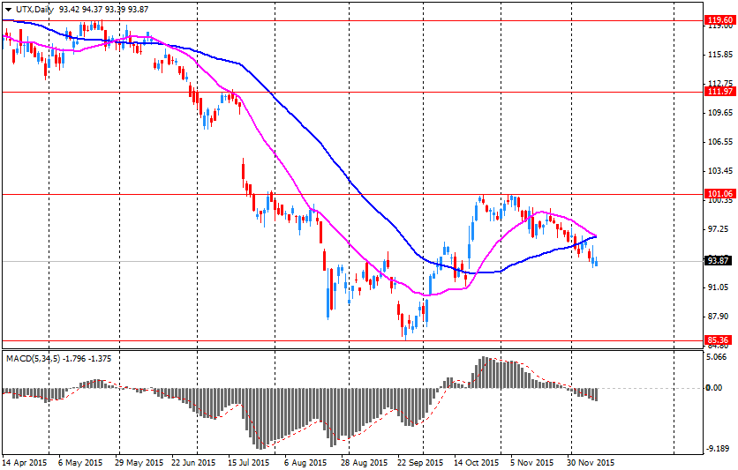The height and width of the screenshot is (470, 738).
Task: Click the MACD zero level 0.00 label
Action: [715, 388]
